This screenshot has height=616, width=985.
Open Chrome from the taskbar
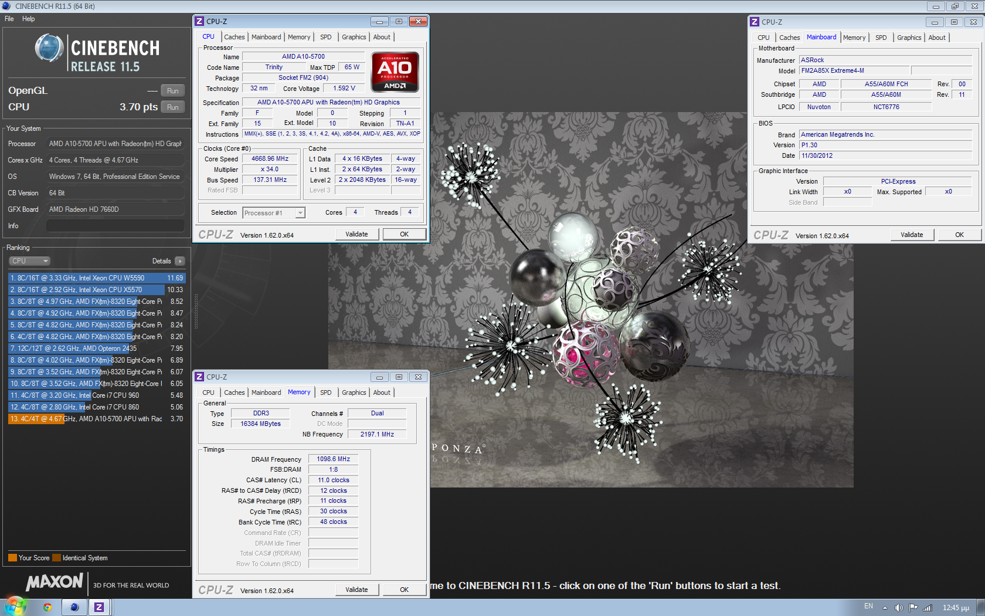47,607
